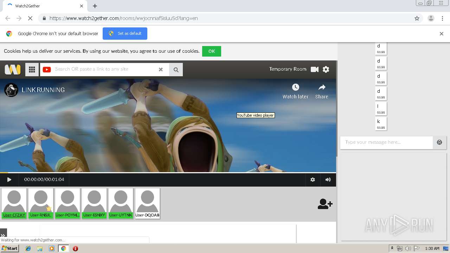Stop page loading
The width and height of the screenshot is (450, 253).
[30, 18]
